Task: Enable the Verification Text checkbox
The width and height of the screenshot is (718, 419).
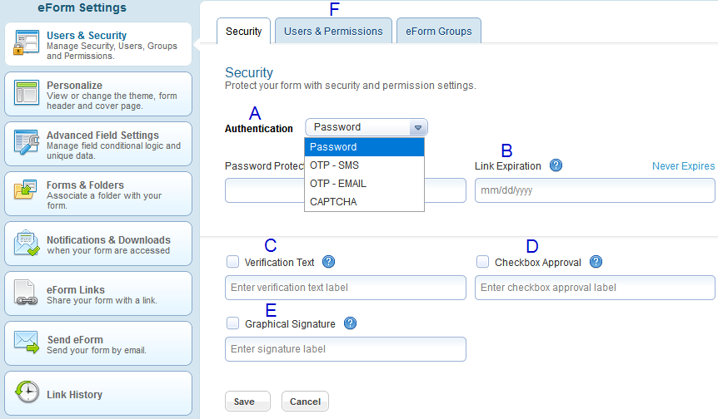Action: (x=232, y=262)
